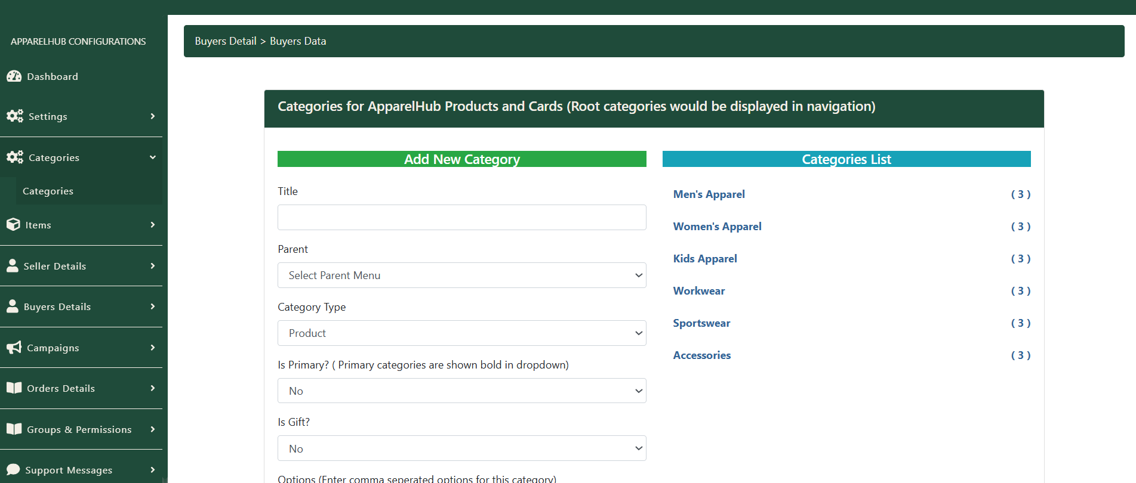Screen dimensions: 1136x483
Task: Click the Title input field
Action: tap(461, 218)
